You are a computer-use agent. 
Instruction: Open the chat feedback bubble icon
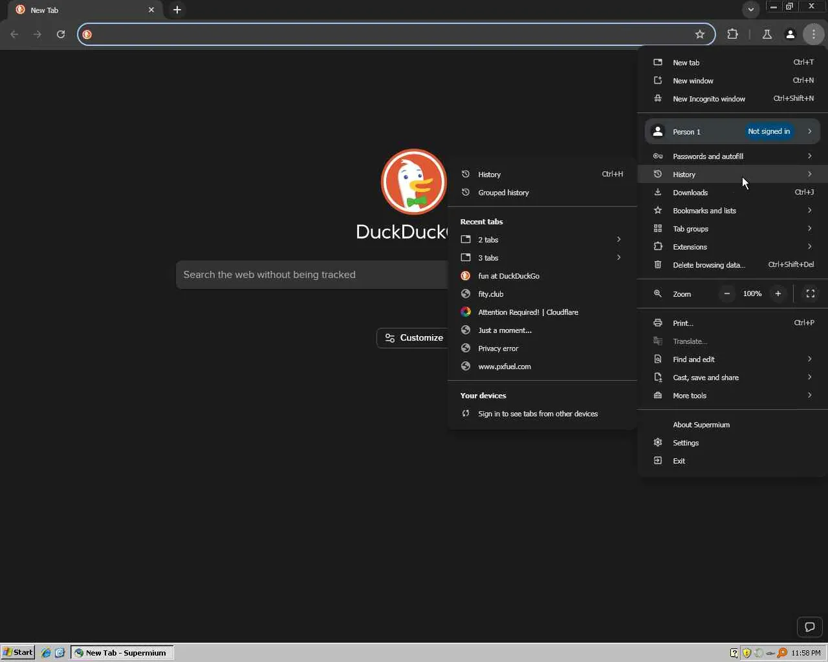tap(809, 626)
